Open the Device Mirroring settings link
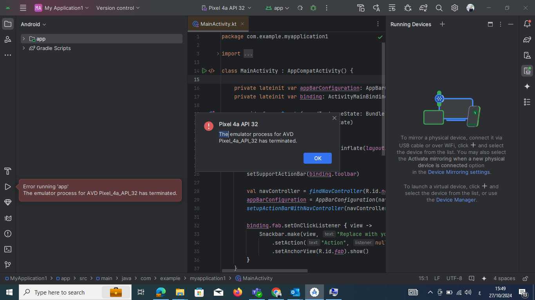The image size is (535, 300). click(x=459, y=172)
